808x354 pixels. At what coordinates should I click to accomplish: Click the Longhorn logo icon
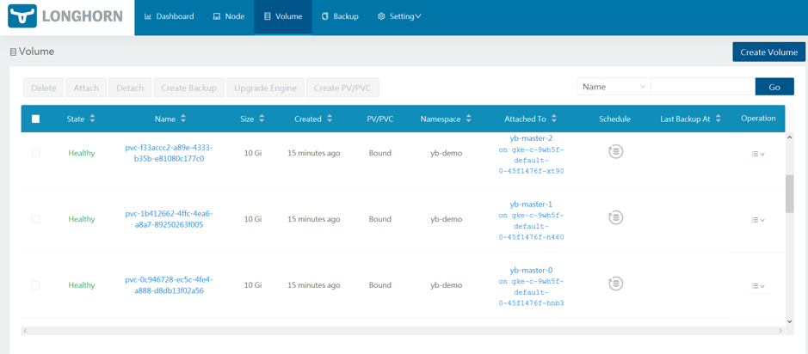point(22,16)
